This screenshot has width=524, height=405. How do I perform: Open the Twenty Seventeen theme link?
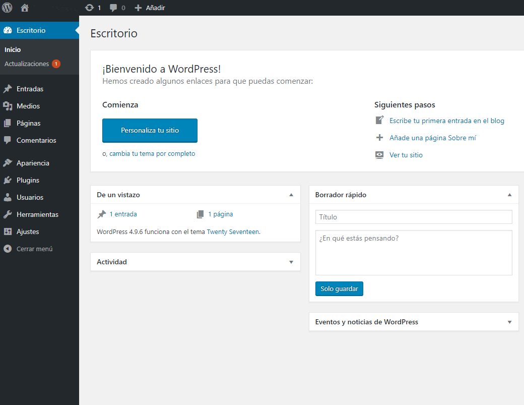coord(233,232)
